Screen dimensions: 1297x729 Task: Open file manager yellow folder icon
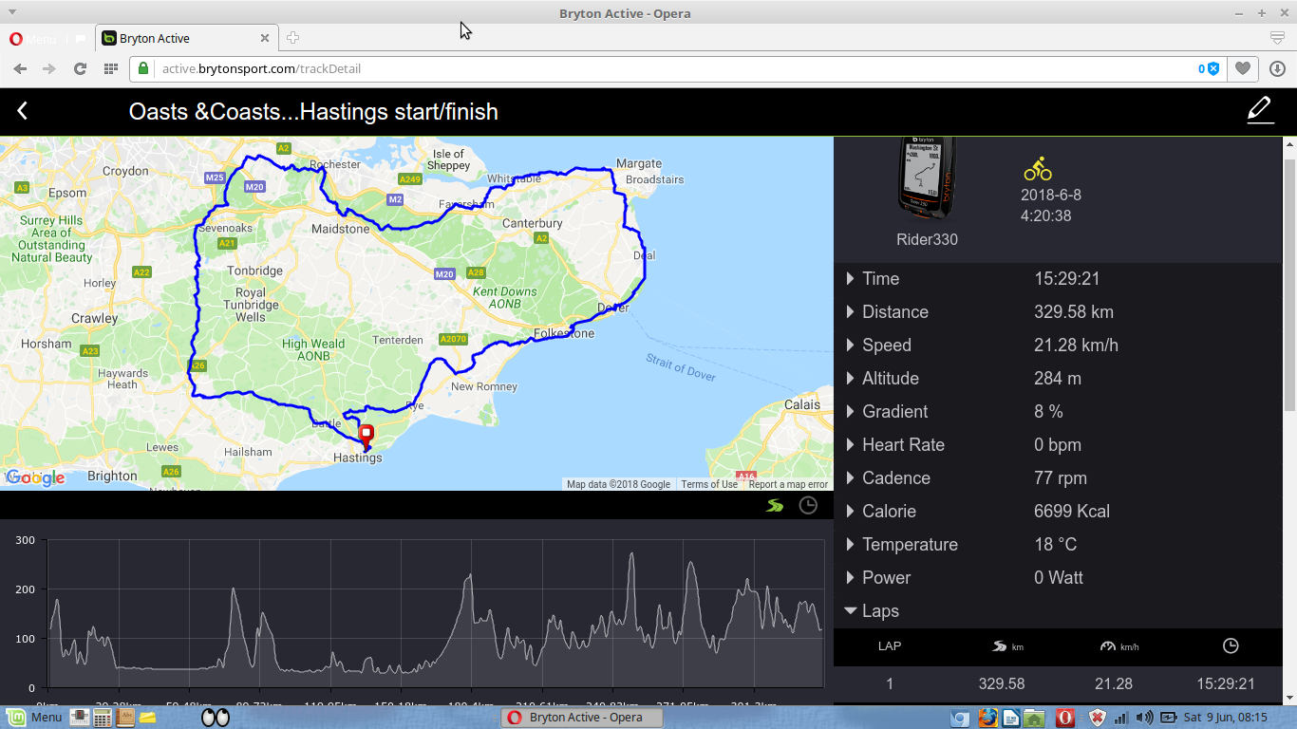147,718
